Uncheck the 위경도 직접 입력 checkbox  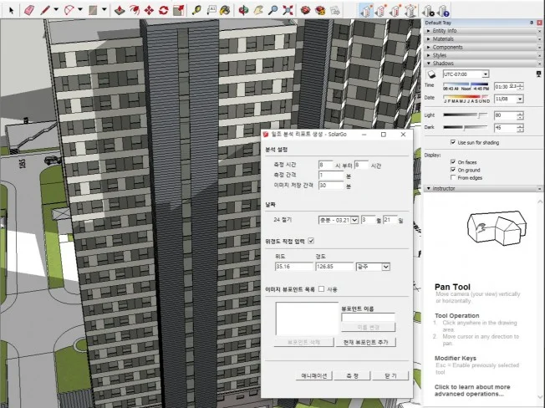(x=312, y=241)
